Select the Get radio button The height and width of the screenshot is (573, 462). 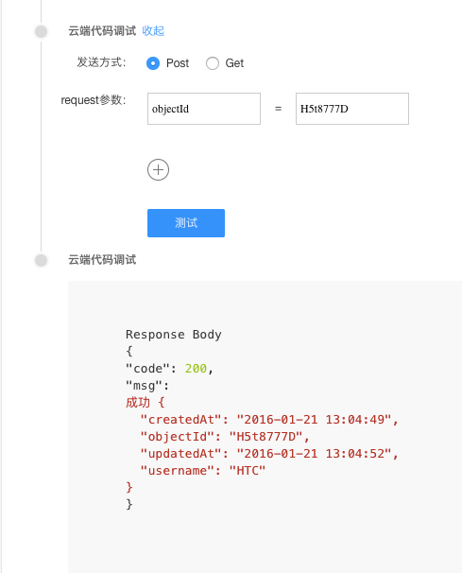click(213, 63)
